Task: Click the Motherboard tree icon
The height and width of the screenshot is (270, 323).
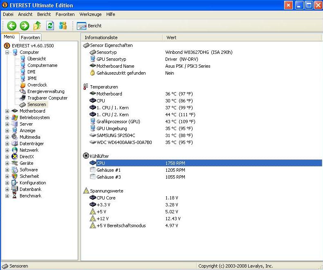Action: [15, 111]
